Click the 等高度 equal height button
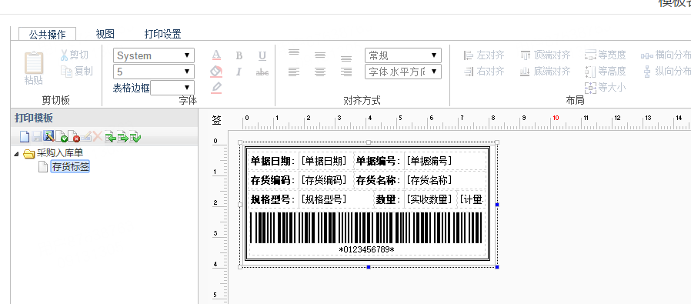This screenshot has height=304, width=691. pyautogui.click(x=605, y=72)
